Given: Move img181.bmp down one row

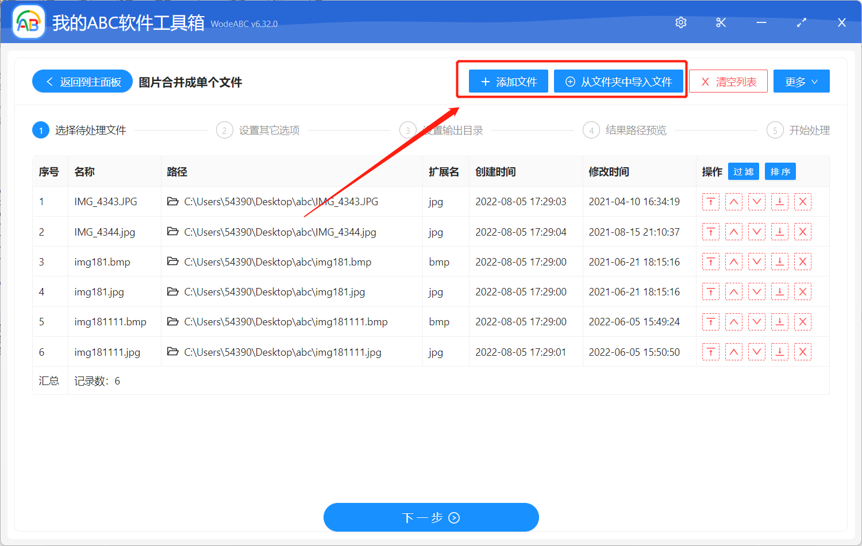Looking at the screenshot, I should click(x=757, y=262).
